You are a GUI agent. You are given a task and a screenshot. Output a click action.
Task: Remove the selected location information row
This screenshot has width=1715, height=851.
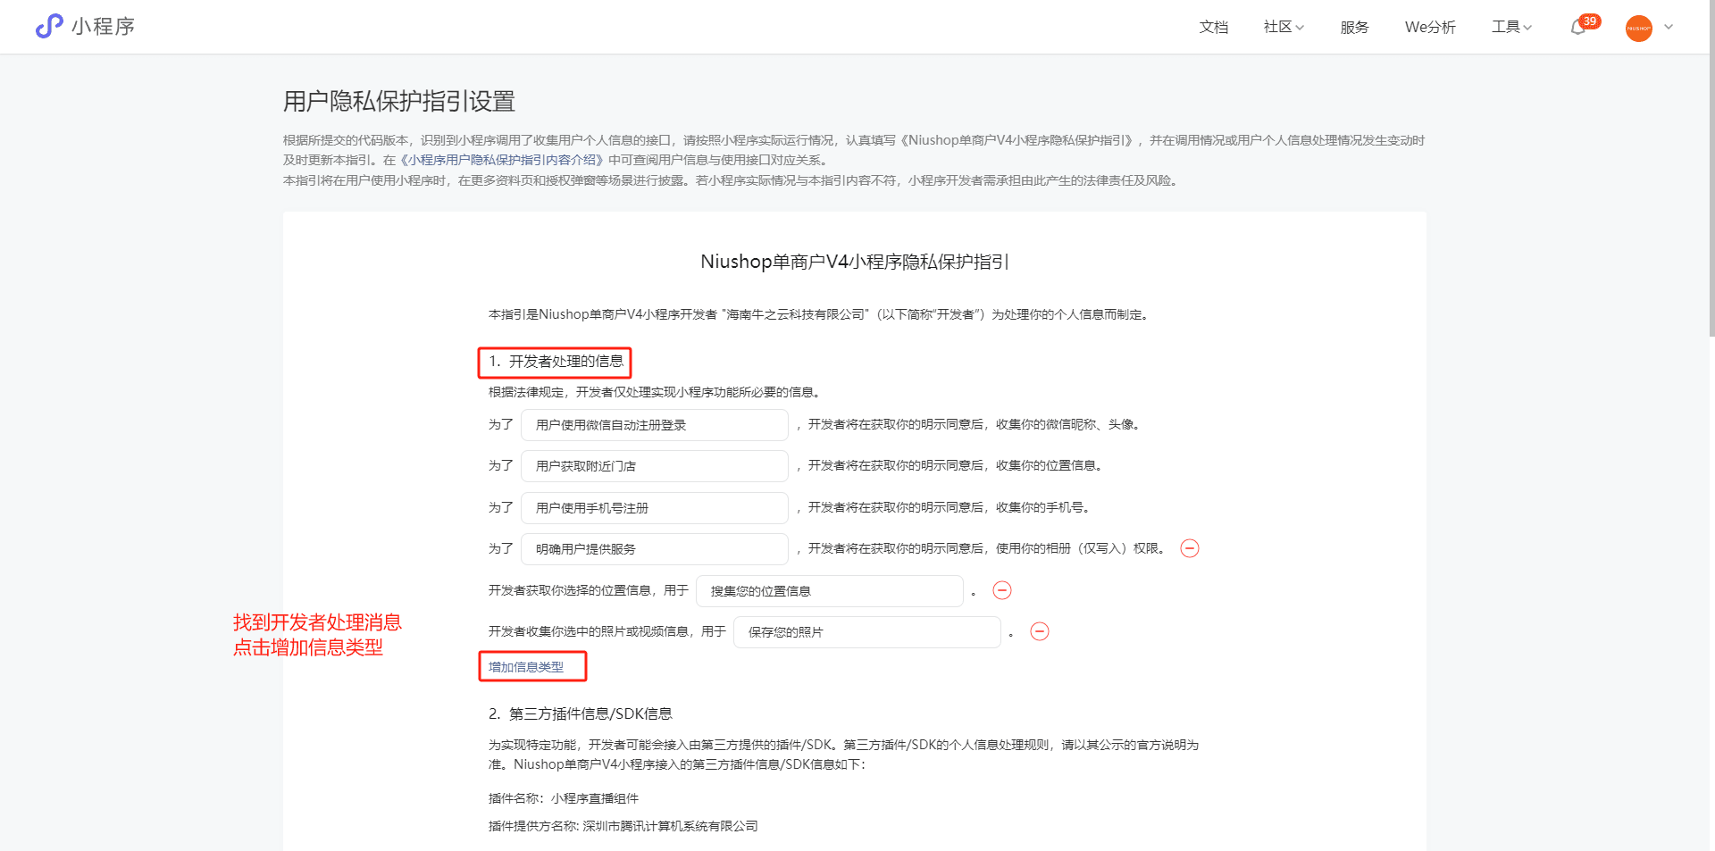[x=1002, y=590]
